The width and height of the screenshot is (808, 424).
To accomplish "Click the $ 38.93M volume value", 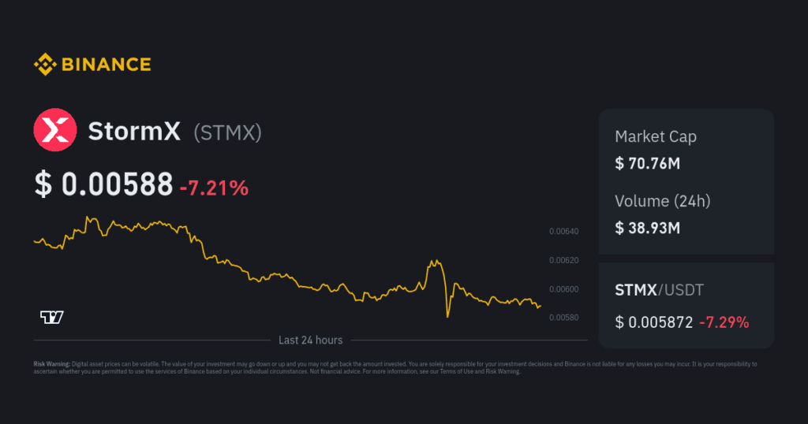I will click(648, 228).
